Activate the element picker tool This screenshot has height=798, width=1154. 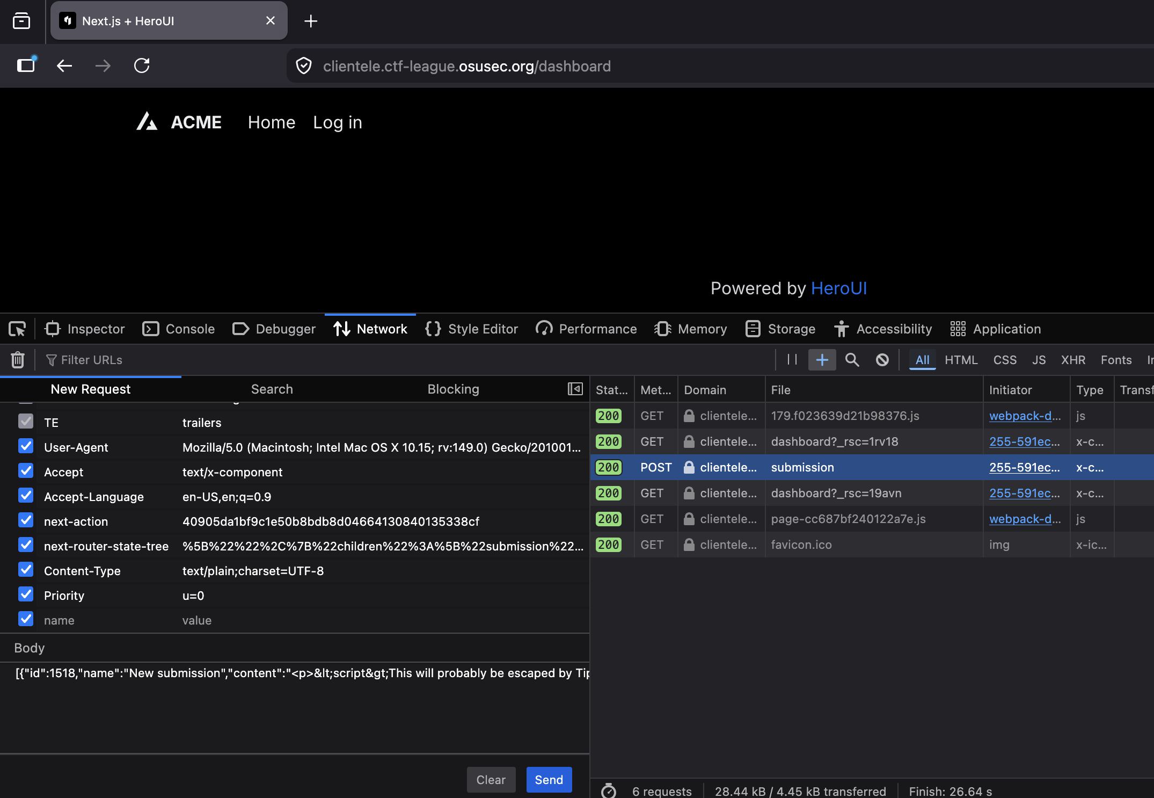tap(17, 329)
